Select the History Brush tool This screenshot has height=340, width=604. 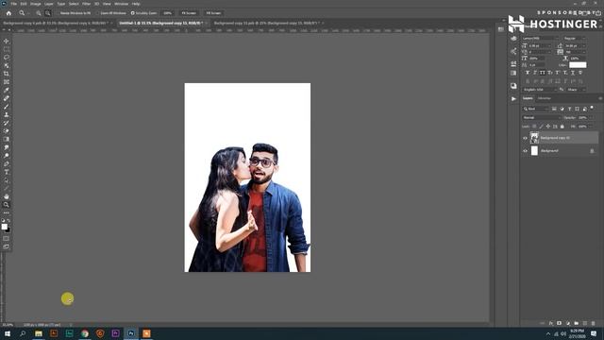coord(7,123)
